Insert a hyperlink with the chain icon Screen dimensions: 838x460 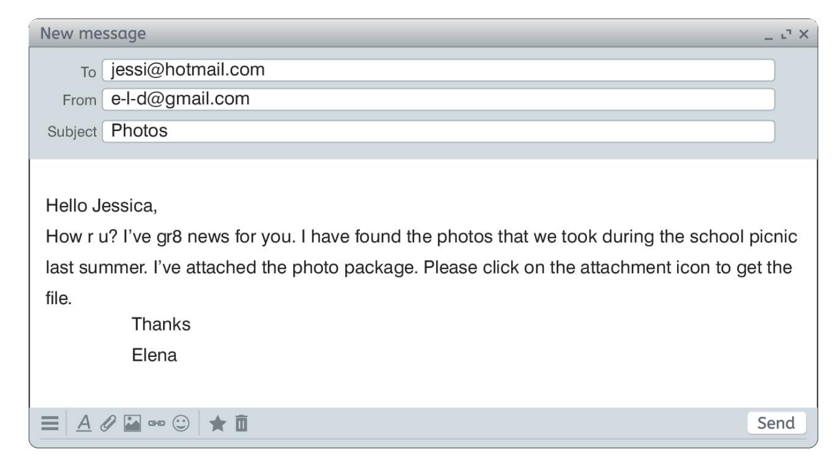coord(156,423)
